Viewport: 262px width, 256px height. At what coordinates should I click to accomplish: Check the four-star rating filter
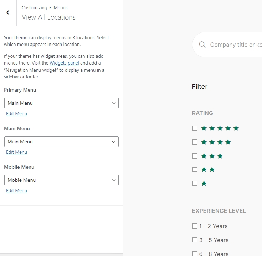click(195, 142)
